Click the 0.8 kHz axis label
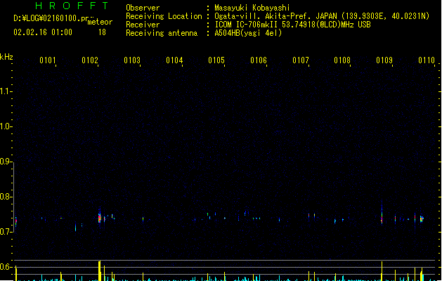The image size is (442, 281). coord(6,197)
